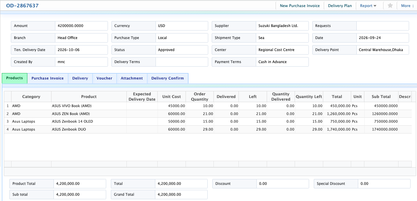Sort by Unit Cost column header
Viewport: 417px width, 201px height.
172,97
